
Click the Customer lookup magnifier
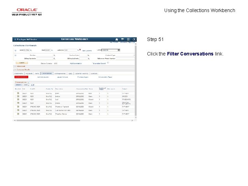tap(78, 50)
